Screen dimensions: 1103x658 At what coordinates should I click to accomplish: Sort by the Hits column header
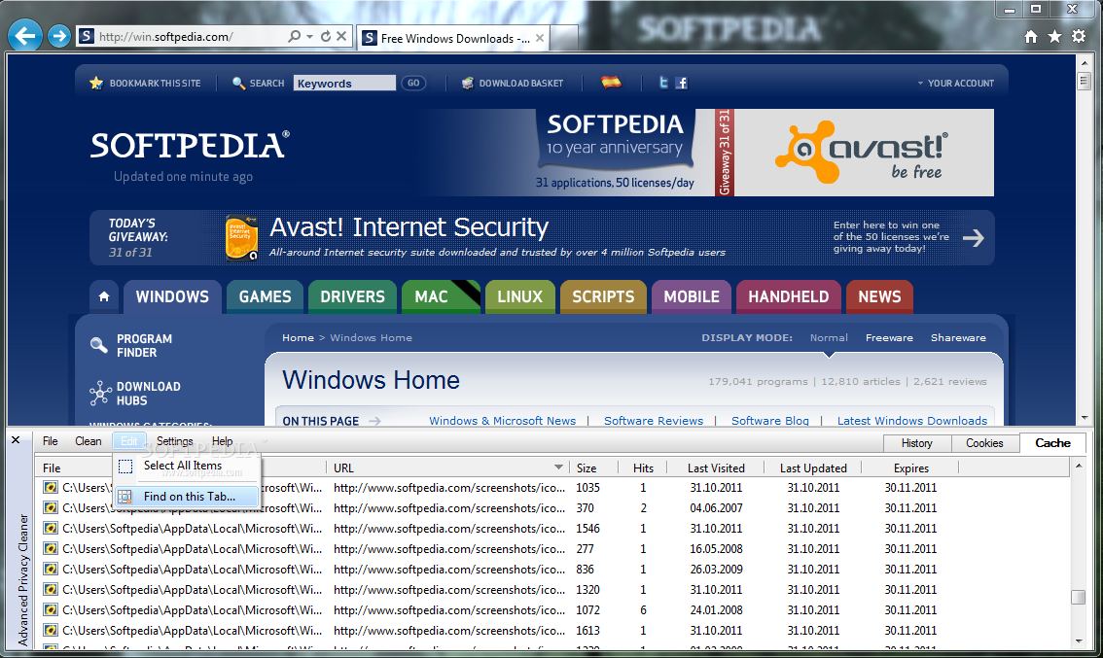click(x=643, y=468)
